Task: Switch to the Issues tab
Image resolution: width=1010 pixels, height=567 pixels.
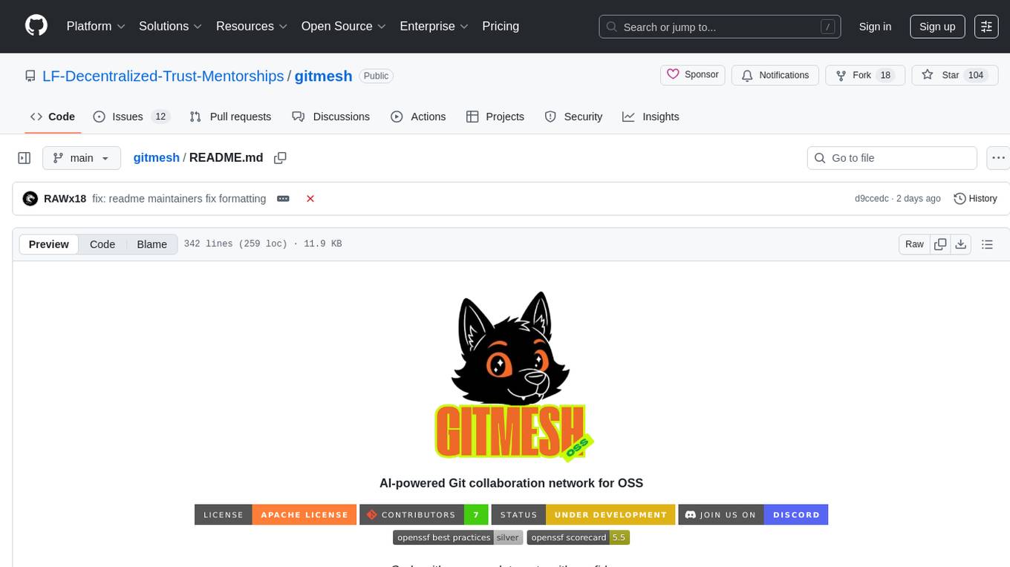Action: 131,117
